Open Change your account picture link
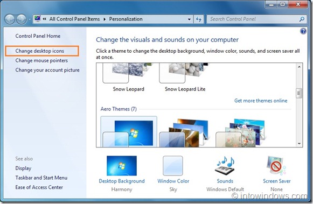Image resolution: width=313 pixels, height=204 pixels. [47, 70]
